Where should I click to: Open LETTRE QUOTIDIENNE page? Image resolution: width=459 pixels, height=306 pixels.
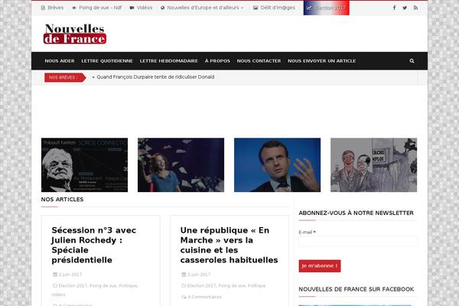pos(107,61)
